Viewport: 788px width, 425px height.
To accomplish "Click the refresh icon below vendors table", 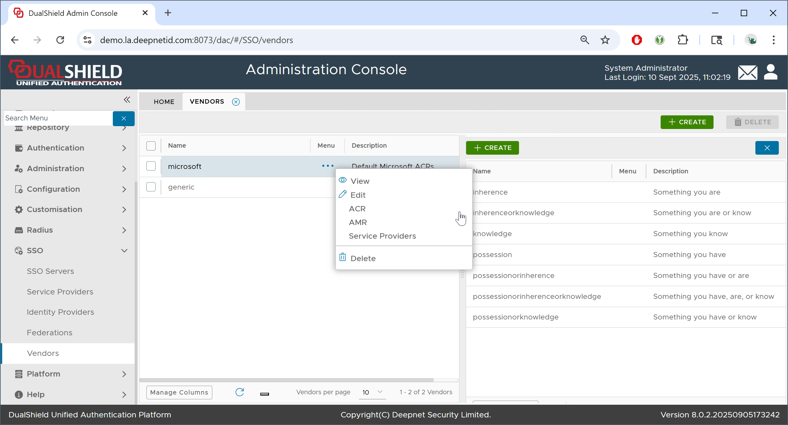I will 240,392.
